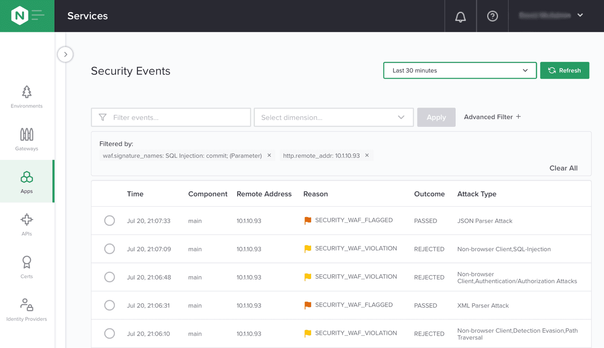
Task: Expand the collapsed side panel chevron
Action: click(x=65, y=54)
